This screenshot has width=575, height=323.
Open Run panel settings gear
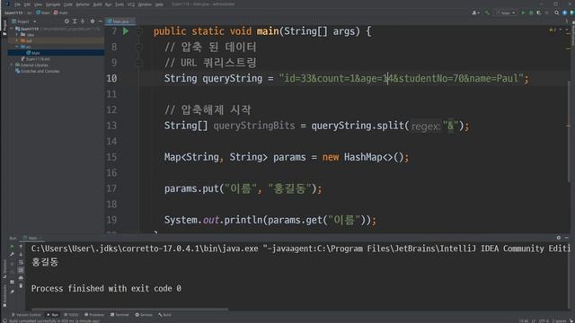tap(559, 238)
